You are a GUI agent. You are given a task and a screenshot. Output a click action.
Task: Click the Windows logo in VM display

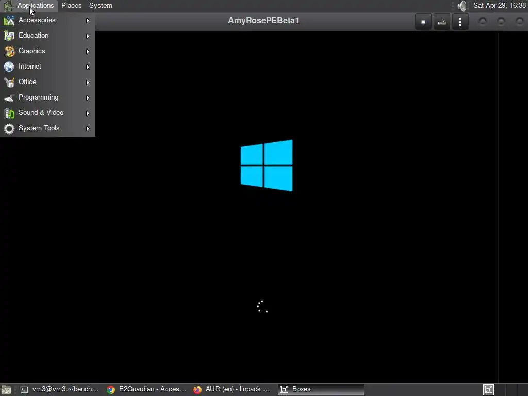click(267, 166)
